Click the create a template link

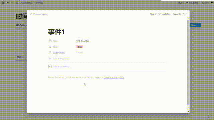(x=114, y=77)
